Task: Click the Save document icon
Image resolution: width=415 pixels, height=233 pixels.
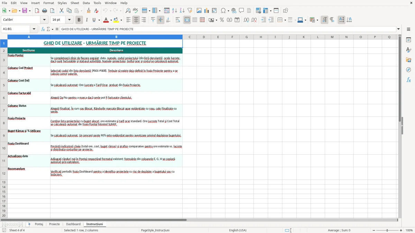Action: [x=25, y=11]
